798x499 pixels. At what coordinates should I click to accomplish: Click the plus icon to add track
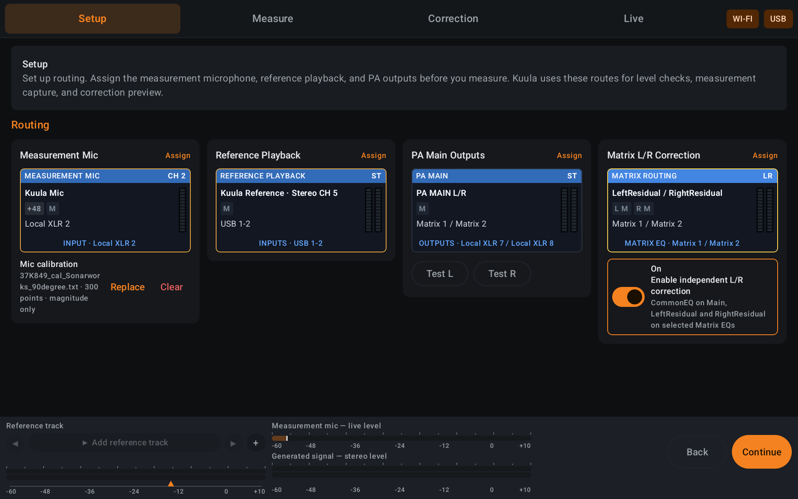[x=256, y=443]
